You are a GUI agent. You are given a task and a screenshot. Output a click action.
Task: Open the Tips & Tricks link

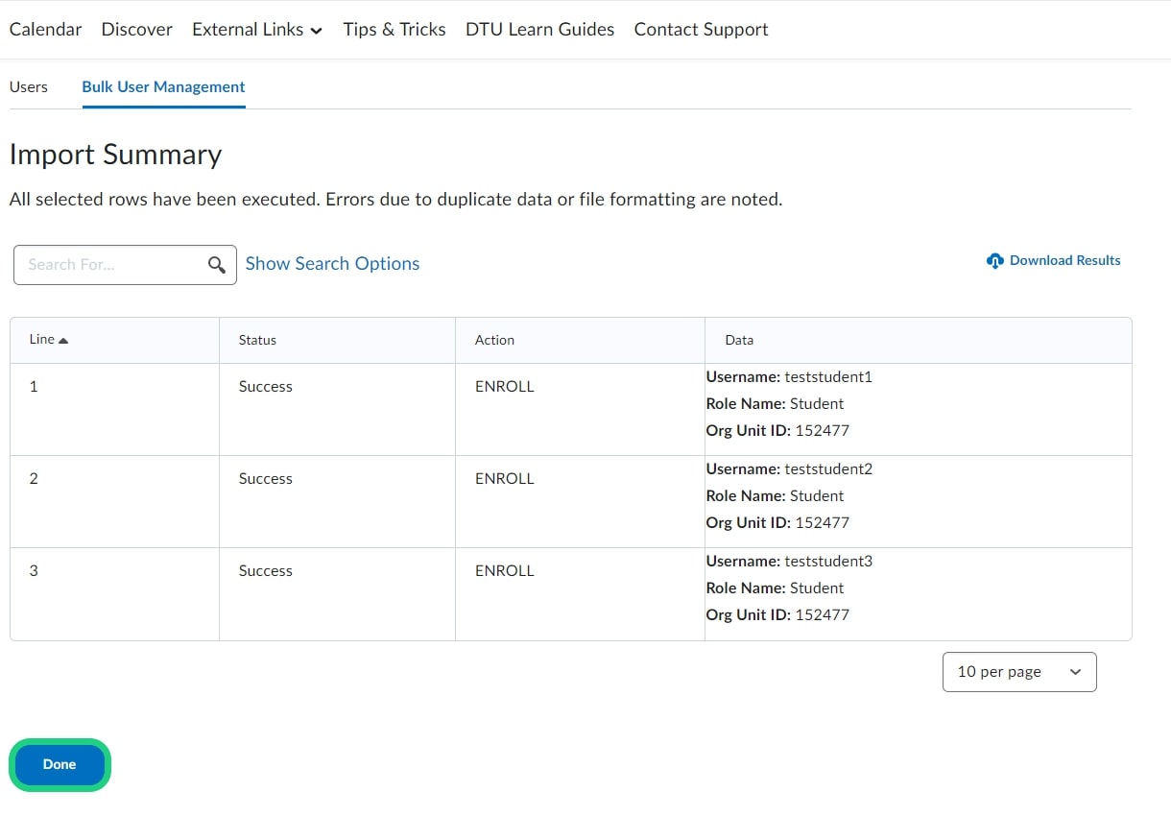394,30
